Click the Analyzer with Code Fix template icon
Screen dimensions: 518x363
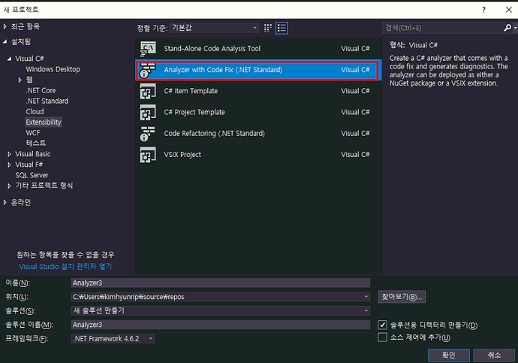click(148, 70)
